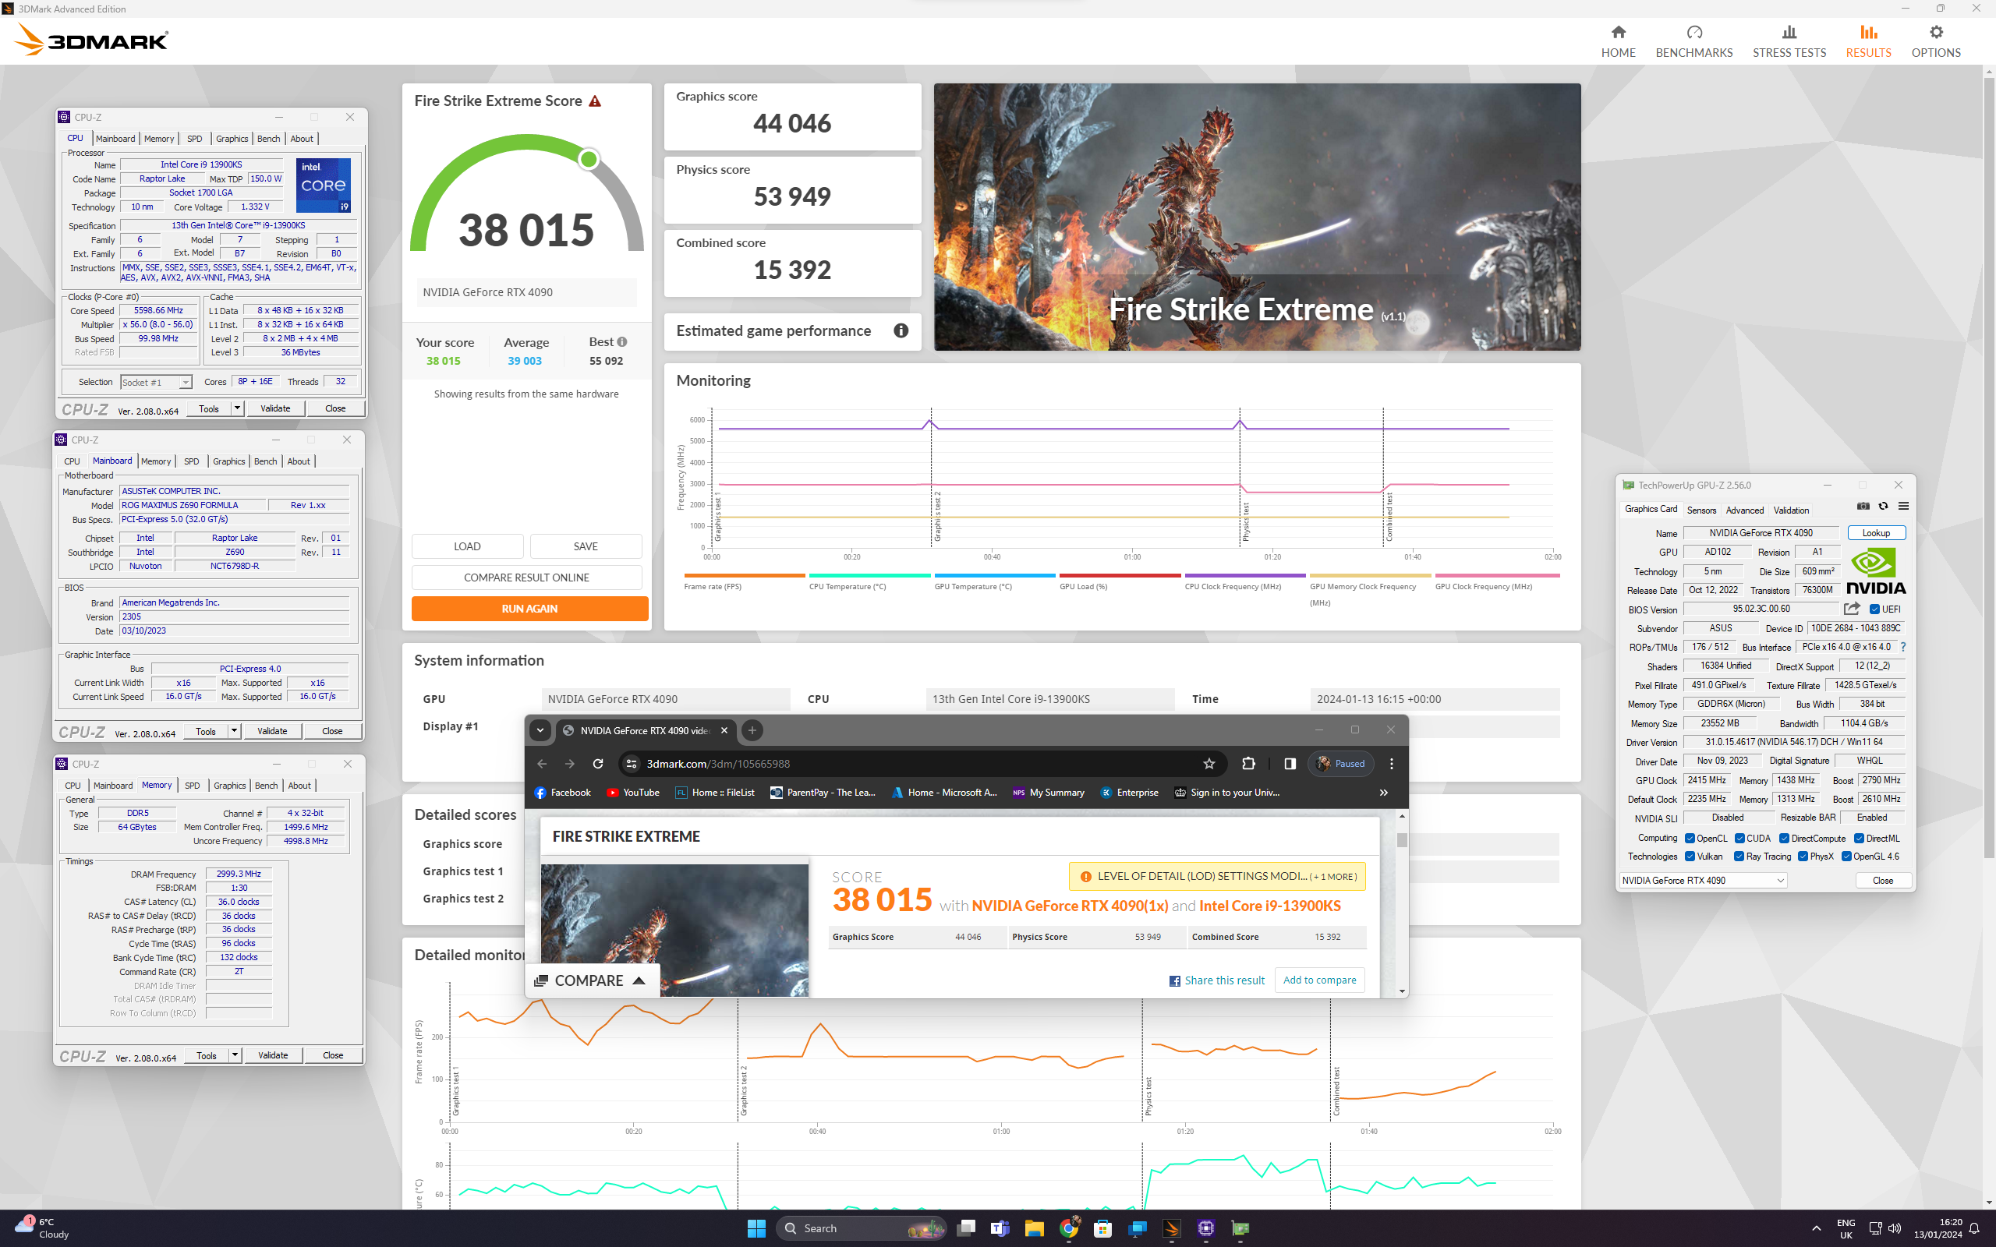Click the info icon beside Best score

622,341
